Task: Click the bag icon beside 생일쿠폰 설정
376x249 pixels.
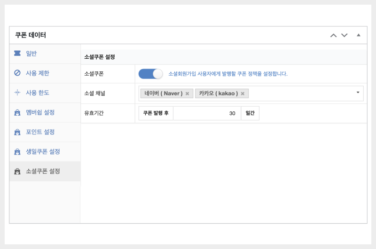Action: click(x=17, y=152)
